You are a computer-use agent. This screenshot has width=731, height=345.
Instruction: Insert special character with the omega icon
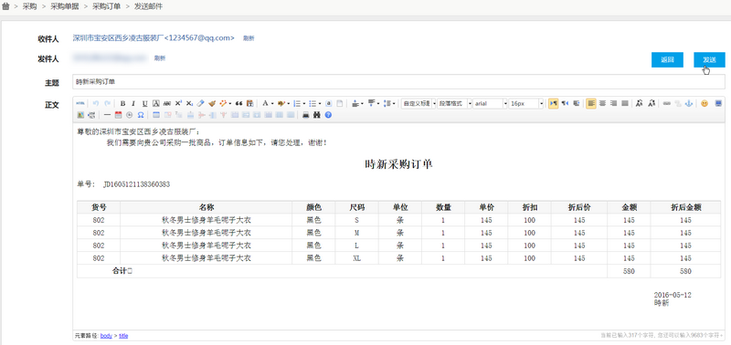tap(141, 114)
